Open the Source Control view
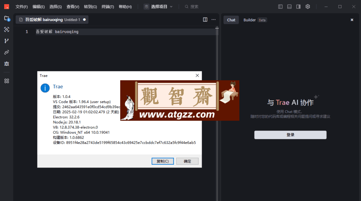 pos(7,41)
